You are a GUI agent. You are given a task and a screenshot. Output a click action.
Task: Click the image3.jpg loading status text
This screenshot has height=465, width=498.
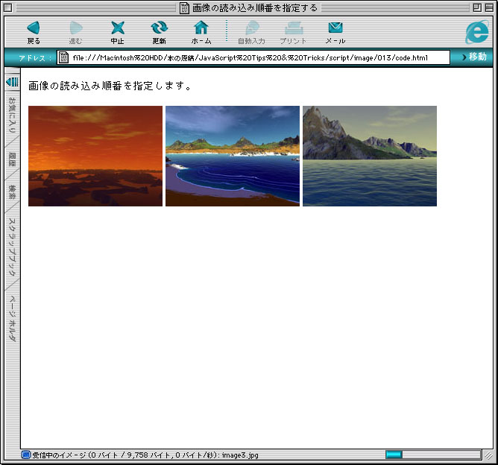pos(145,455)
